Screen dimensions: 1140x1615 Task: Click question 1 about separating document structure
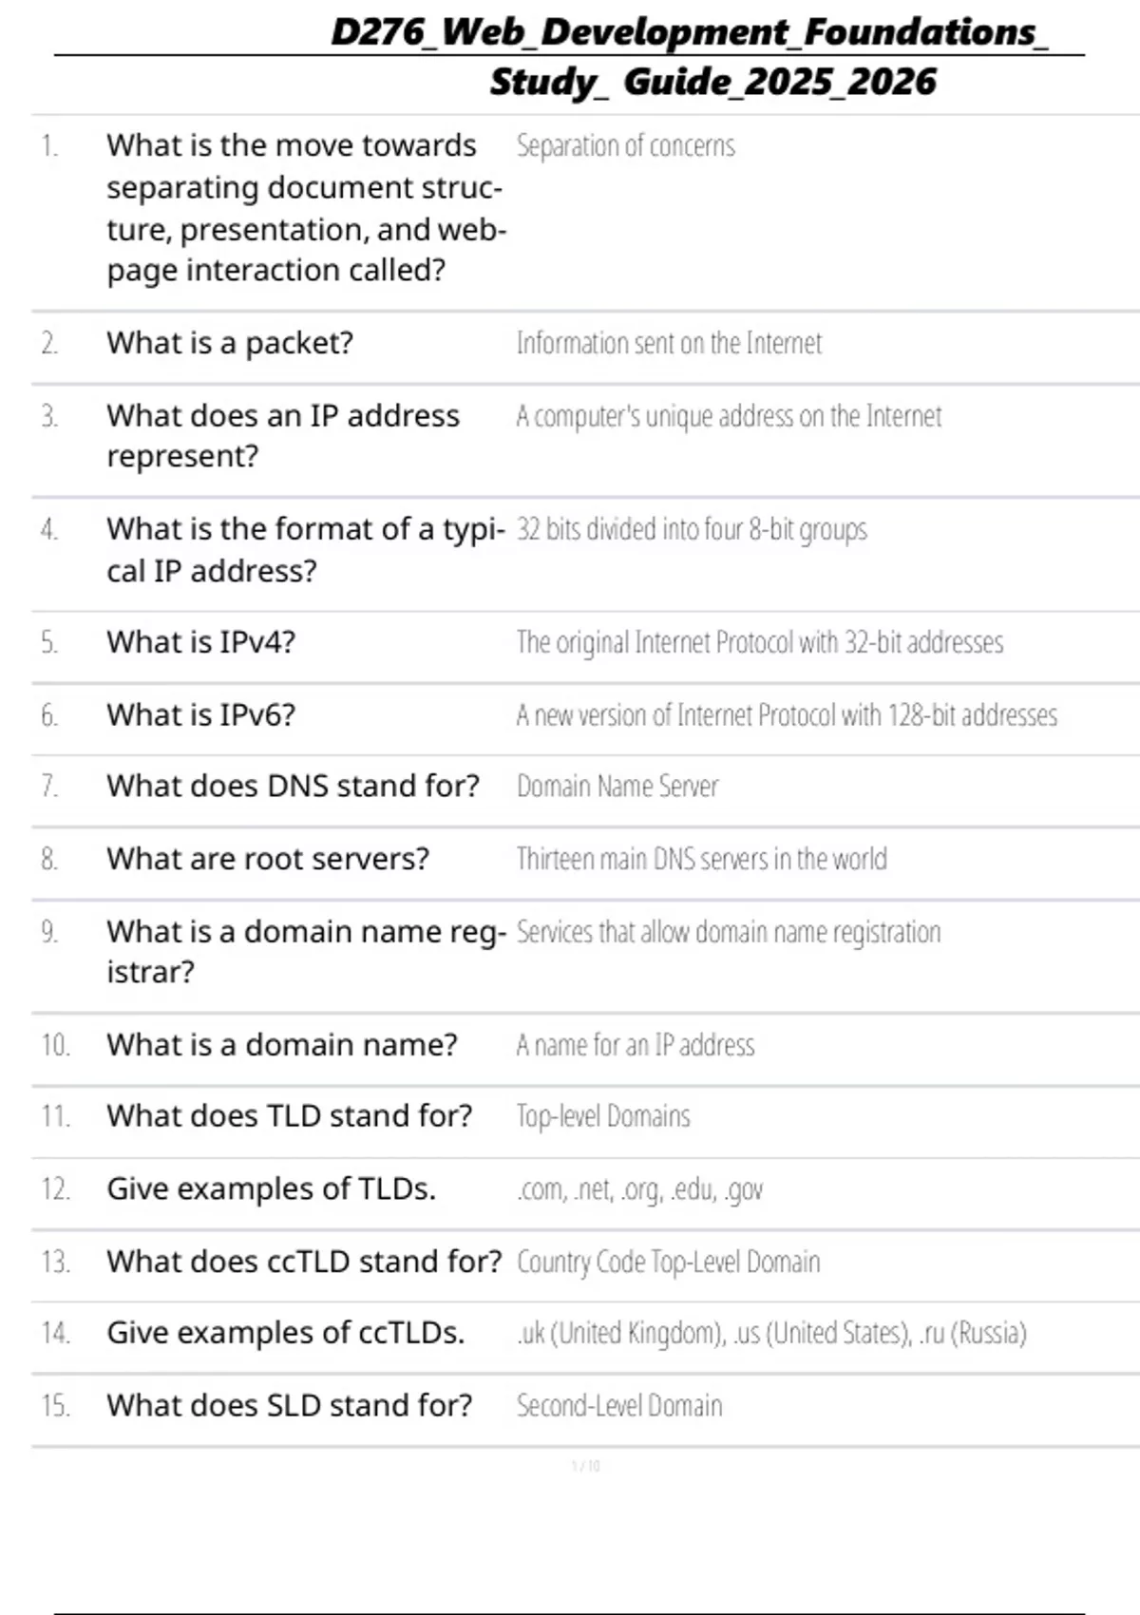pos(305,208)
